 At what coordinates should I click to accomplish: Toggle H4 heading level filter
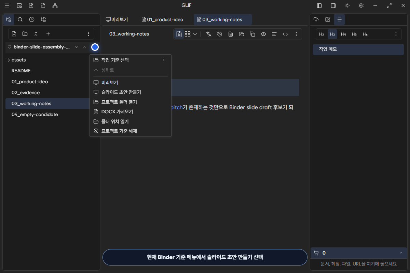click(x=343, y=34)
